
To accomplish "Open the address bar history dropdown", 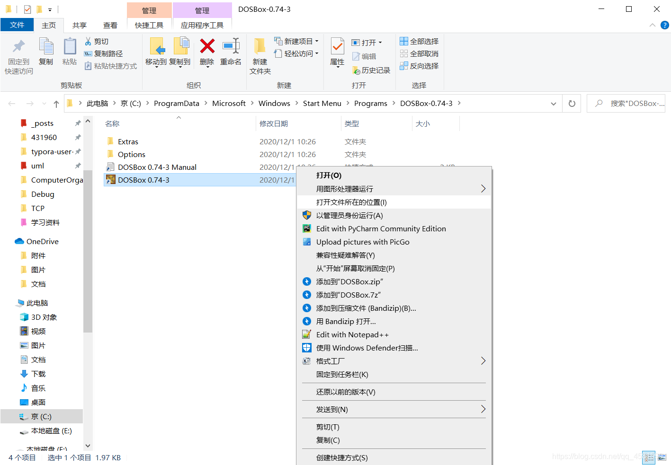I will click(x=553, y=103).
